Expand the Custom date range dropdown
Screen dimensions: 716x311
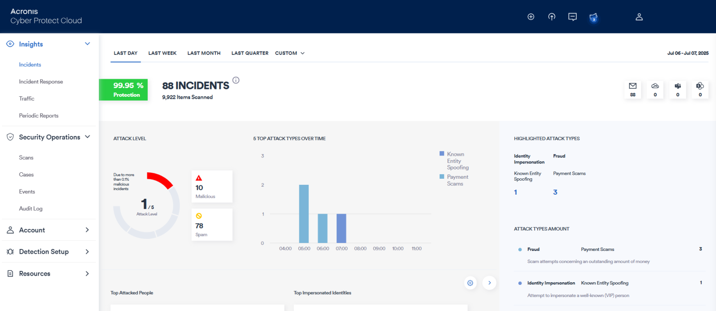tap(289, 53)
